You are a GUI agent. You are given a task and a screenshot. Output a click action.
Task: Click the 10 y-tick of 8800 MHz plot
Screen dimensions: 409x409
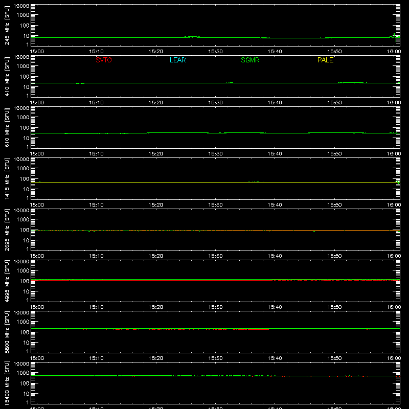coord(26,343)
